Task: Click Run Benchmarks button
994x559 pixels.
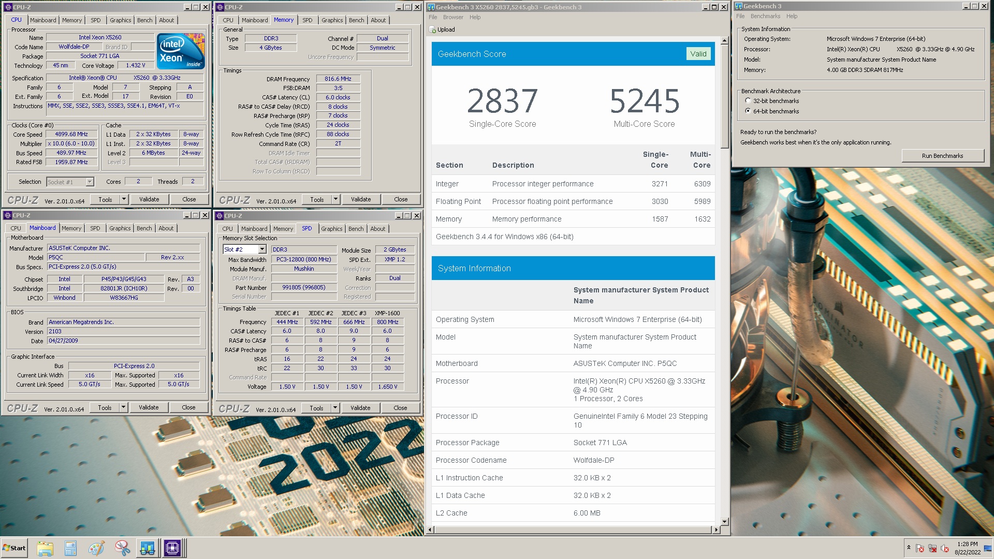Action: coord(942,156)
